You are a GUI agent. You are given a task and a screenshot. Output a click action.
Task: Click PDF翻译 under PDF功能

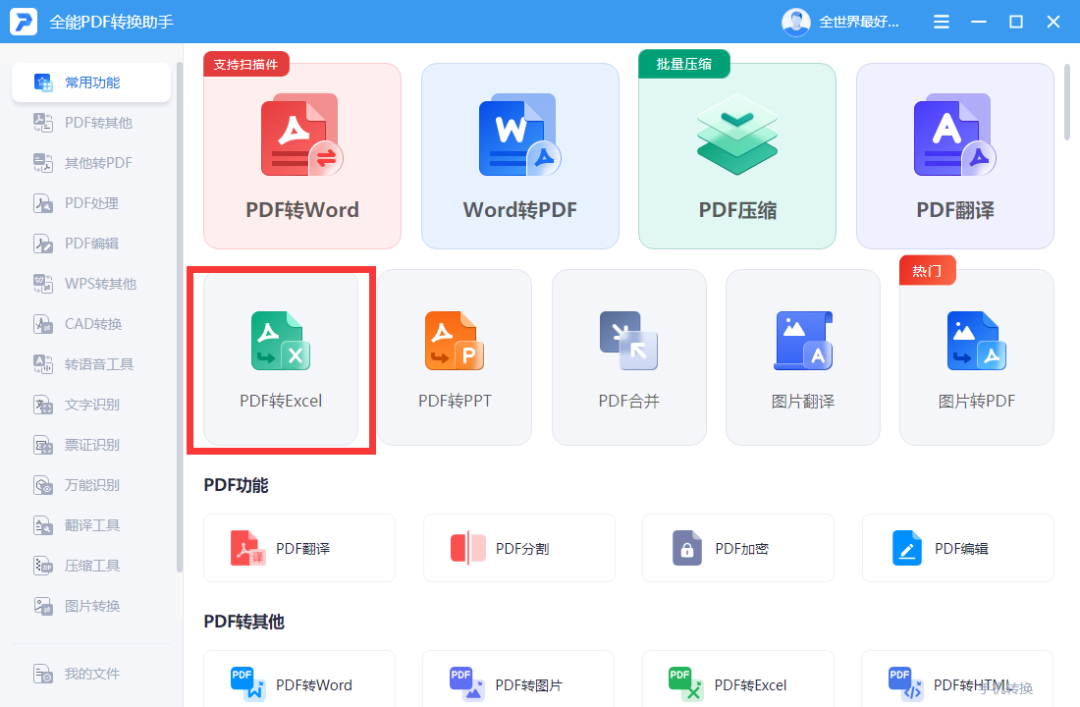point(299,549)
